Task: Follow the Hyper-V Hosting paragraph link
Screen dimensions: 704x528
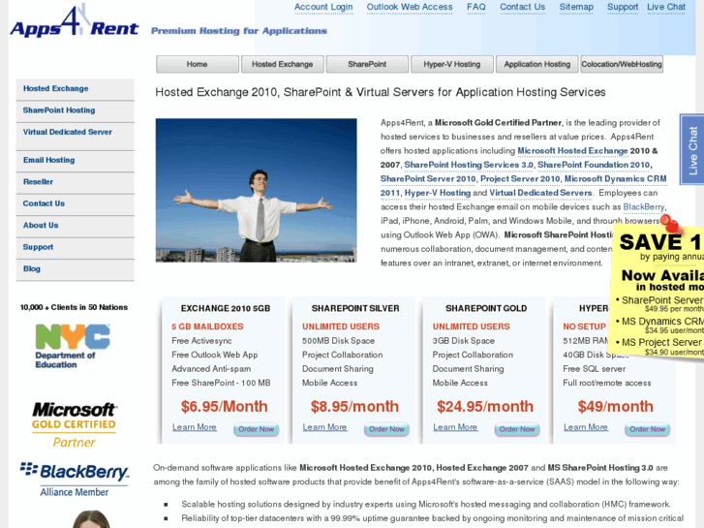Action: tap(438, 193)
